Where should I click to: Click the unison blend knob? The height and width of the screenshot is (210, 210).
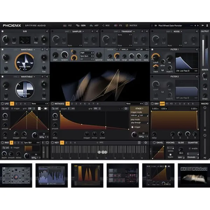pyautogui.click(x=117, y=56)
